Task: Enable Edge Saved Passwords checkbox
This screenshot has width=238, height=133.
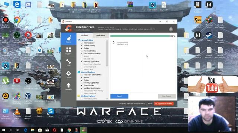Action: pyautogui.click(x=82, y=67)
